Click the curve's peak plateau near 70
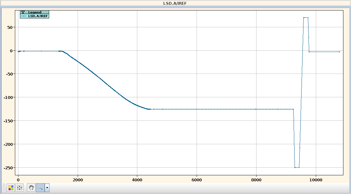This screenshot has width=351, height=194. pyautogui.click(x=306, y=18)
